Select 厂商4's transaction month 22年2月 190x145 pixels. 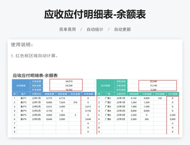[121, 111]
